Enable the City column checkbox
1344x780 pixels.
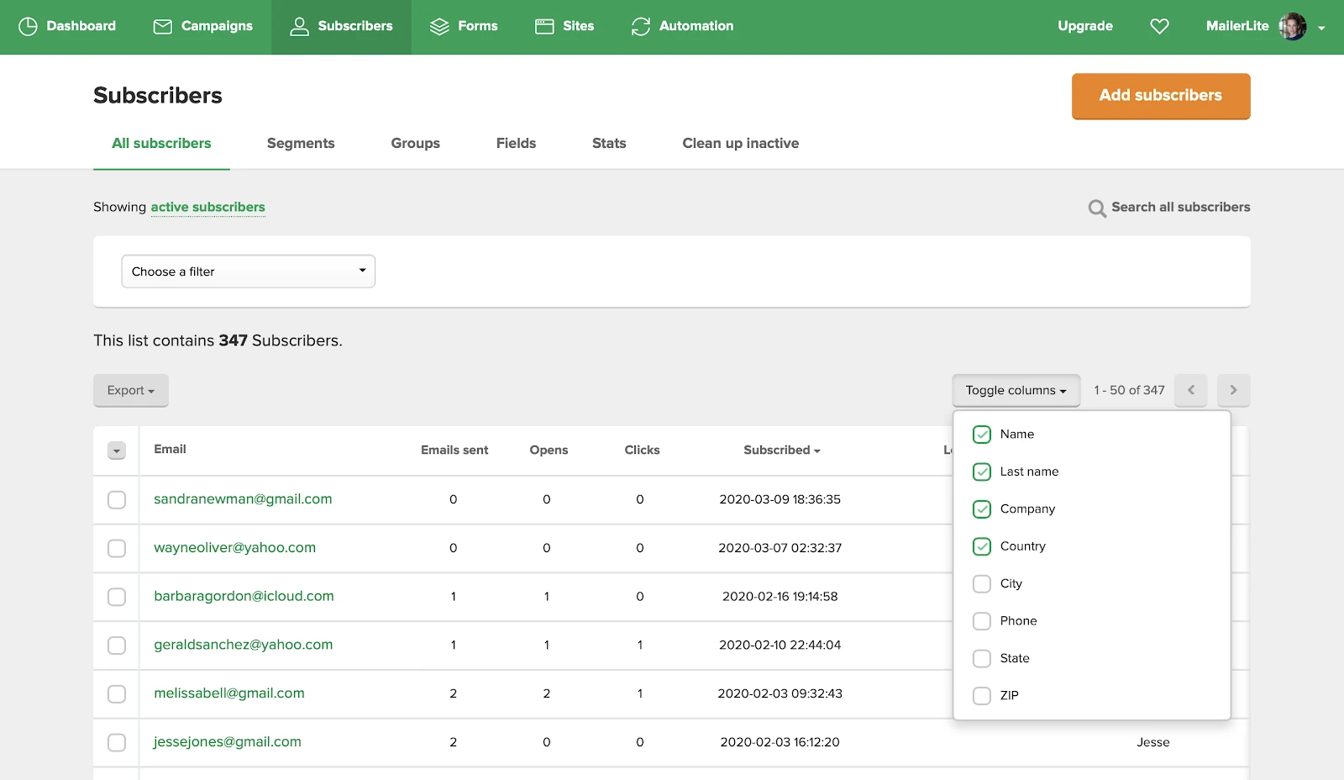click(x=982, y=584)
